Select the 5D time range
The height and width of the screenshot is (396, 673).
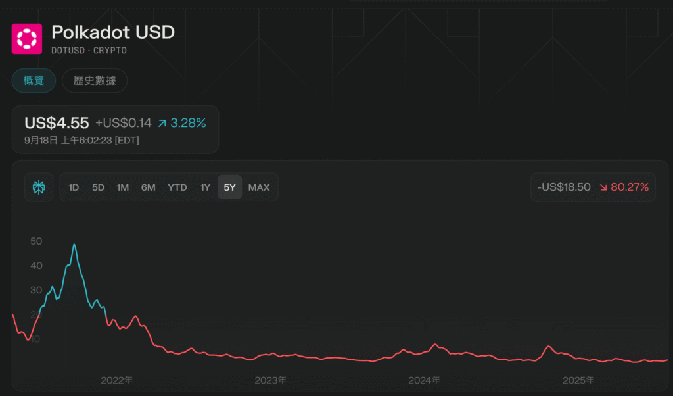(x=98, y=187)
